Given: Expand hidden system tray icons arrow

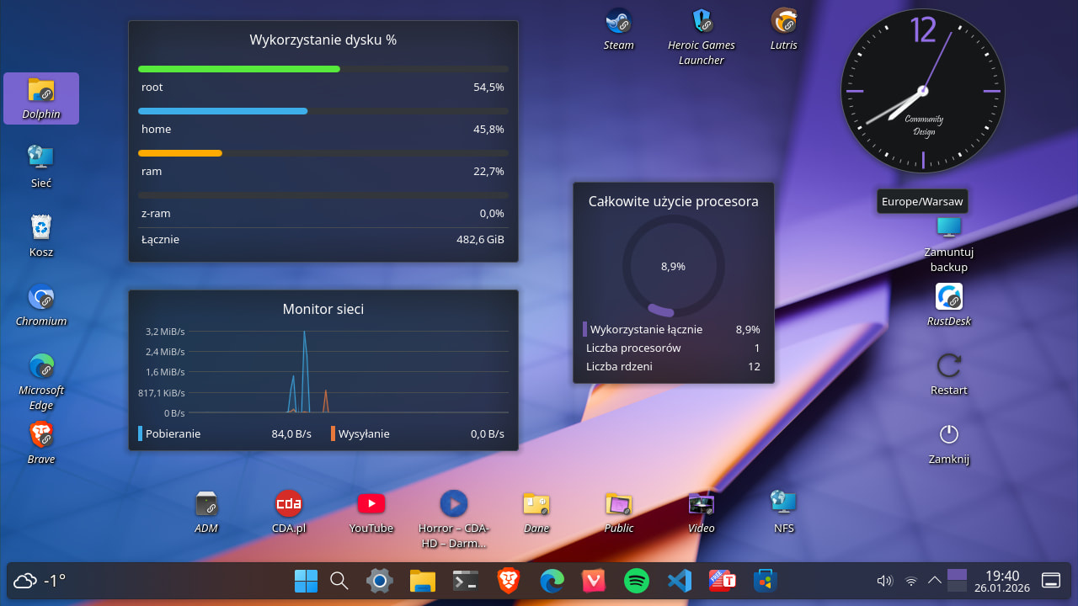Looking at the screenshot, I should click(x=934, y=580).
